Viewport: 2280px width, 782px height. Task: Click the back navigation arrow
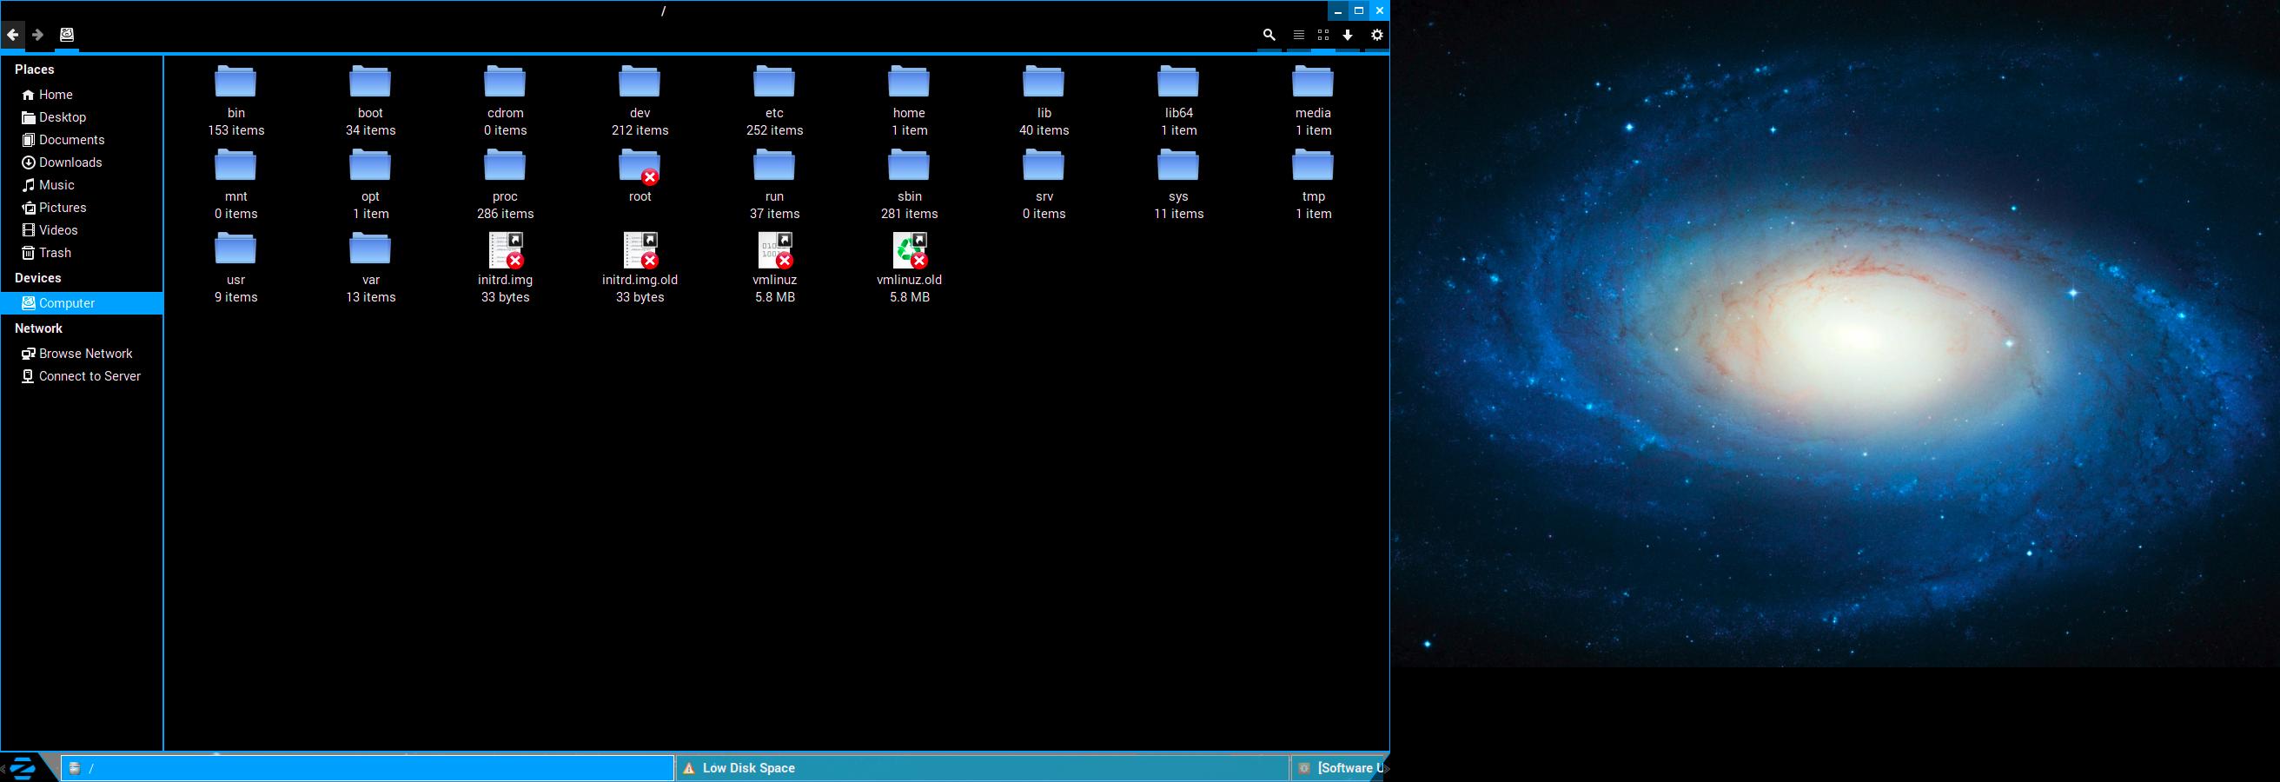coord(12,35)
